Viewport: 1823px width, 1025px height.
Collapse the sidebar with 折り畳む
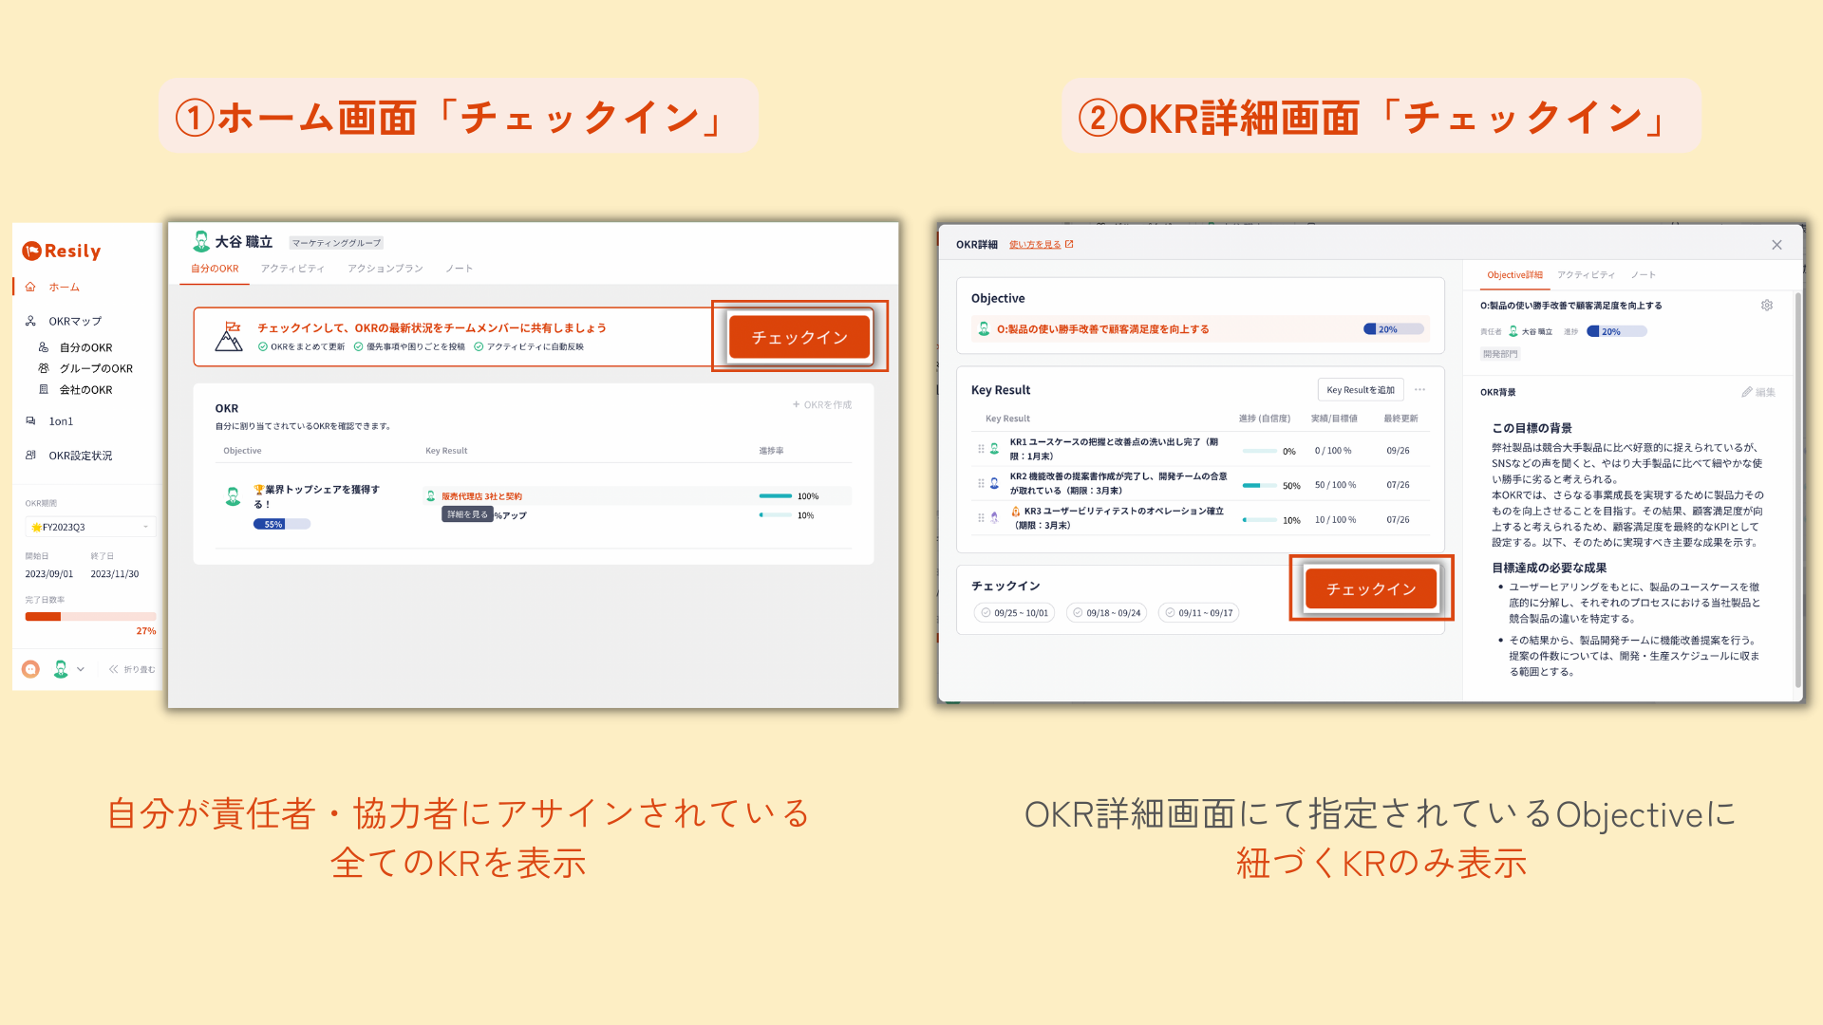coord(132,669)
